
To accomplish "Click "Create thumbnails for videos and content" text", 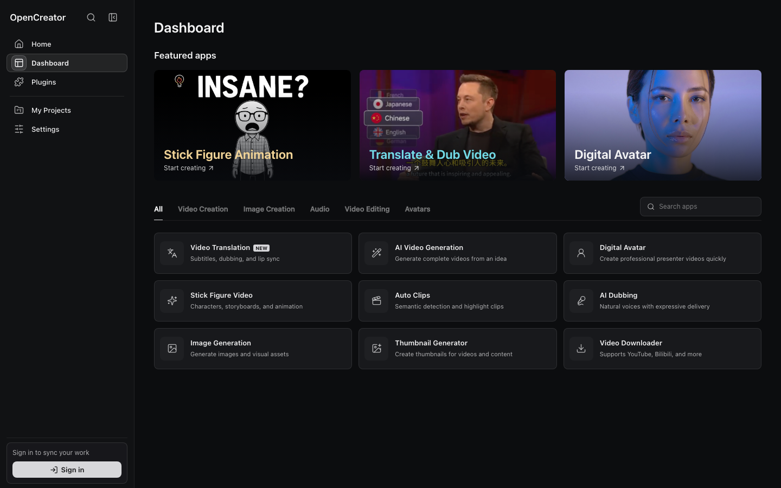I will (x=453, y=354).
